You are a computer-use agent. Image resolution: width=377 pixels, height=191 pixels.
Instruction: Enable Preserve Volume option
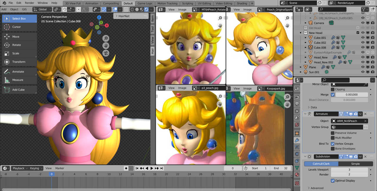333,133
